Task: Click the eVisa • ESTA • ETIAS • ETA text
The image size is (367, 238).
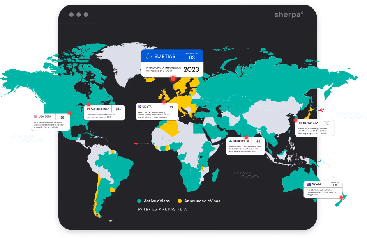Action: point(162,209)
